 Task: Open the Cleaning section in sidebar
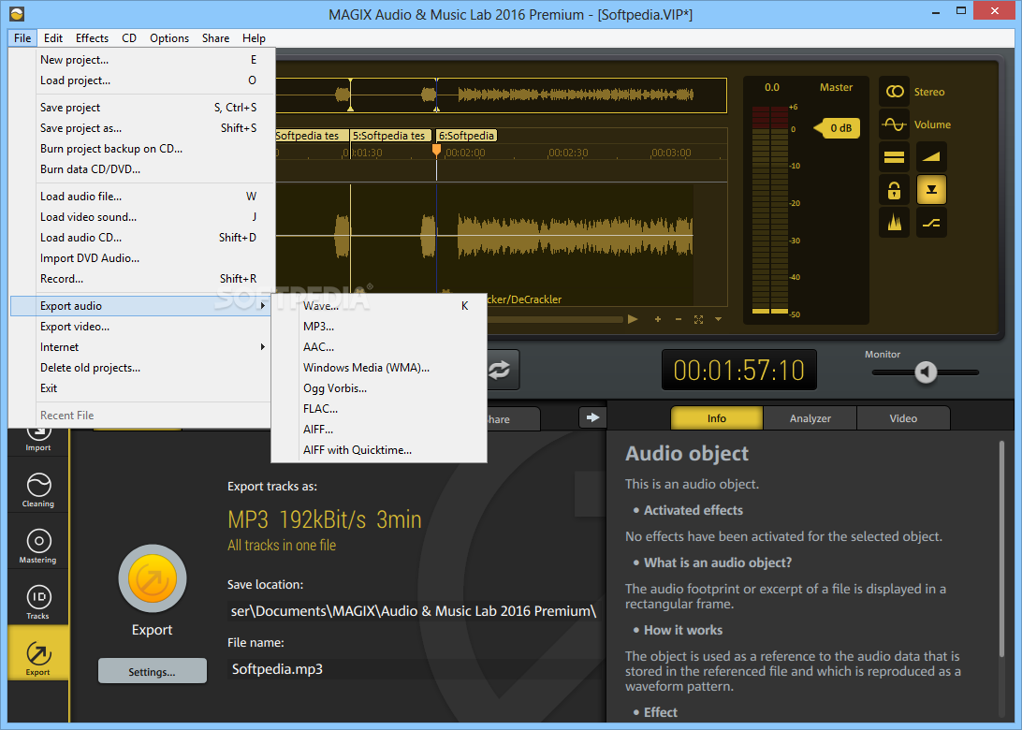tap(37, 489)
